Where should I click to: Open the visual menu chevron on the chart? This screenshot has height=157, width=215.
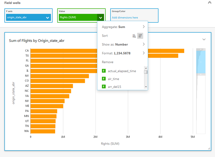204,39
